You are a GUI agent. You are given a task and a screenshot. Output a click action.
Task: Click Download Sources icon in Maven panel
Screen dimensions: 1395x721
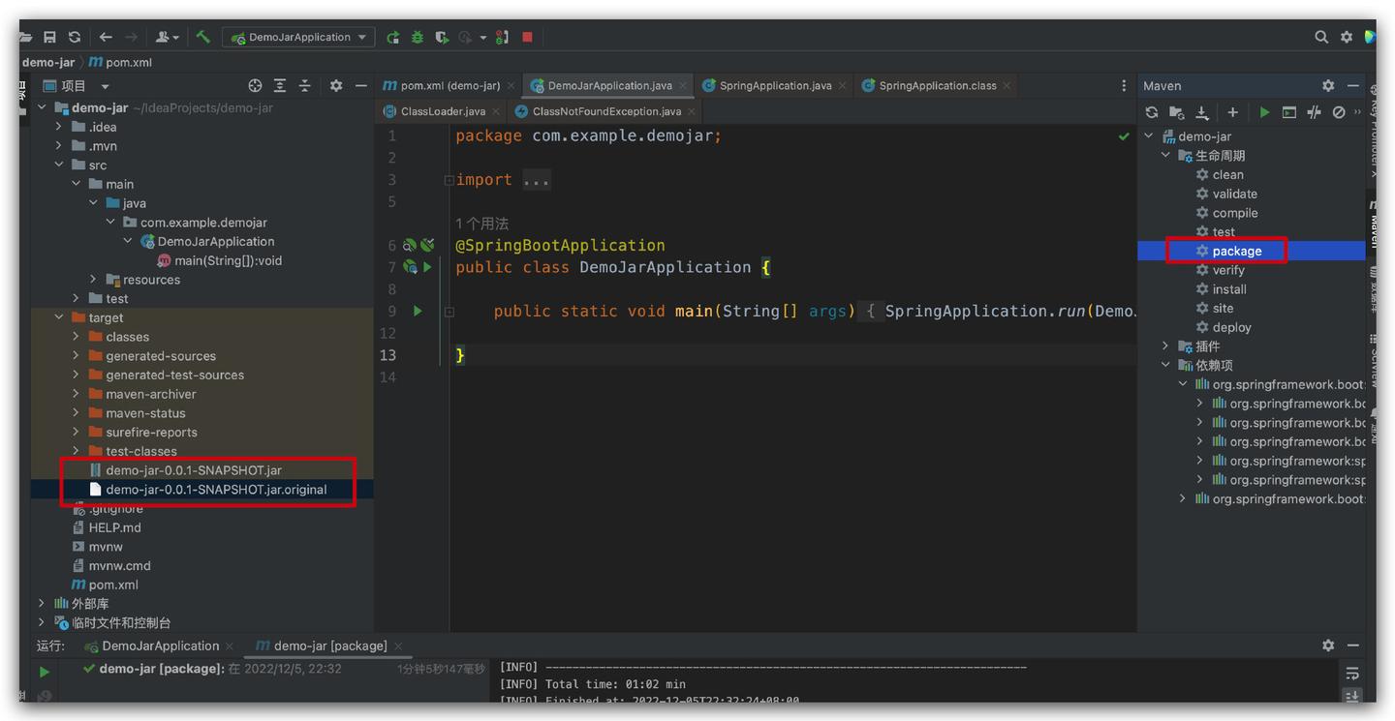click(x=1202, y=112)
